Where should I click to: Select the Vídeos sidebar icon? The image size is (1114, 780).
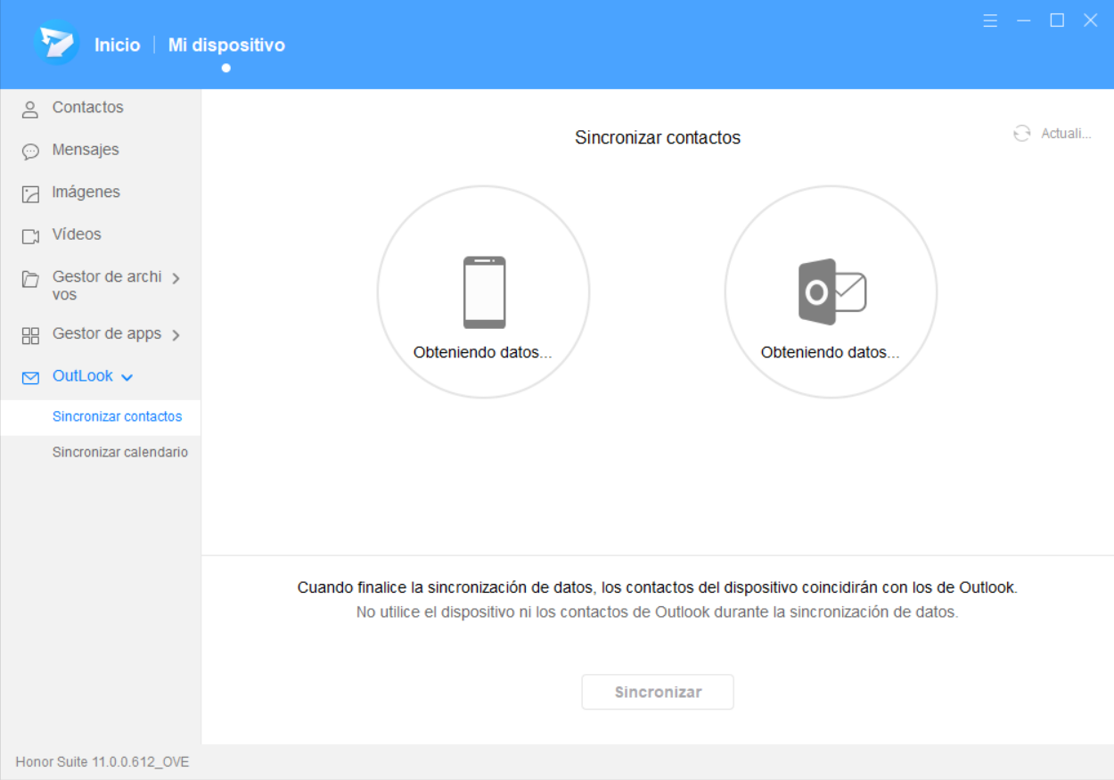click(31, 234)
